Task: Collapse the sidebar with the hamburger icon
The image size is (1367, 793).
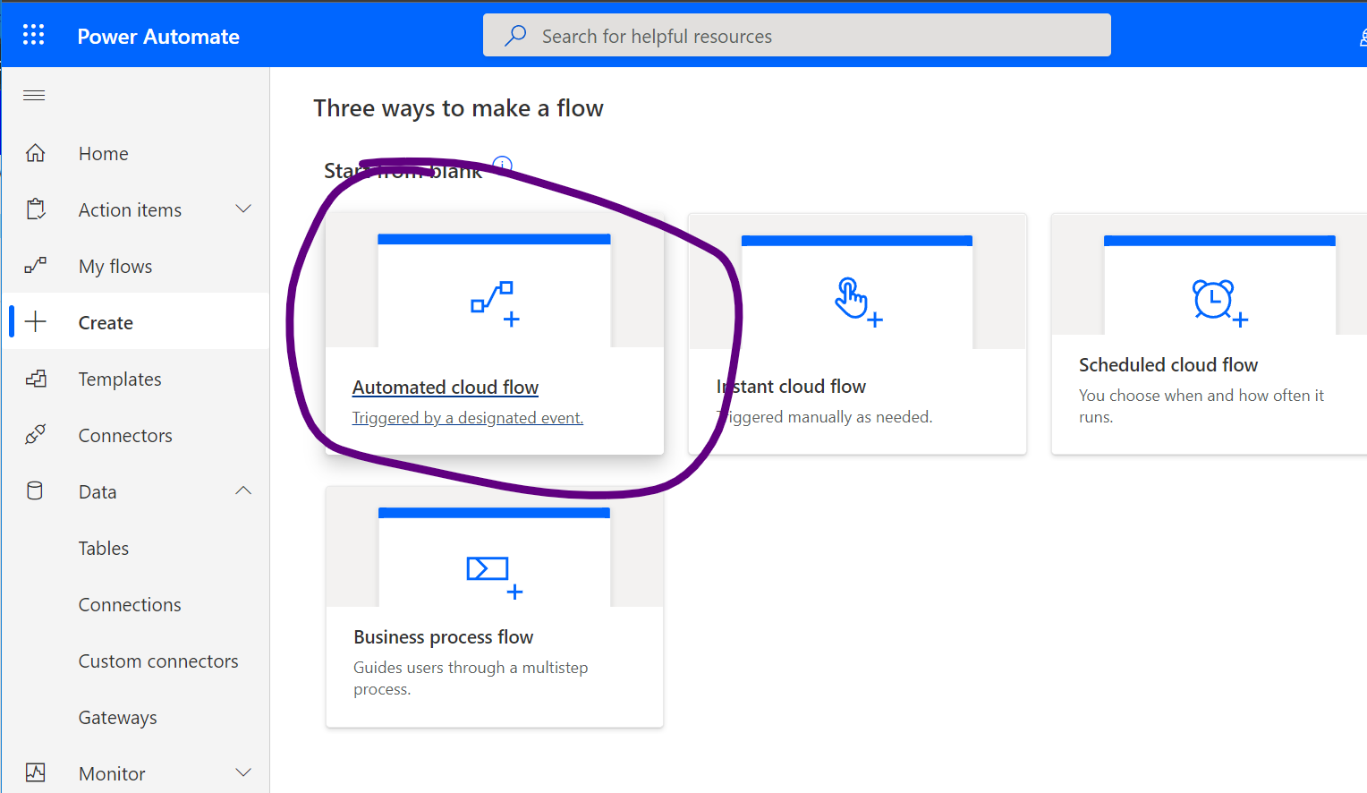Action: tap(34, 94)
